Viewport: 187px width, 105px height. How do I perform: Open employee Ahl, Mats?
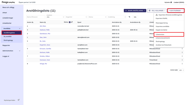pos(43,26)
